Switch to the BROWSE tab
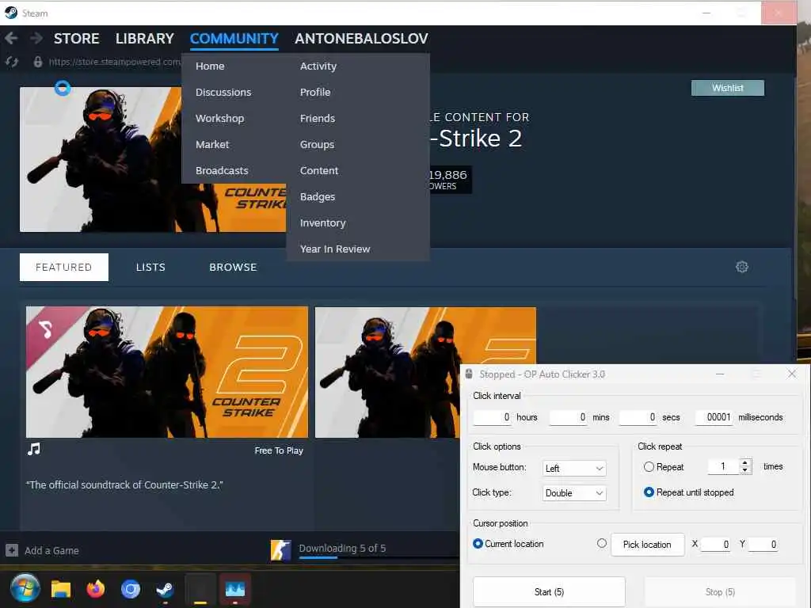Image resolution: width=811 pixels, height=608 pixels. pyautogui.click(x=233, y=268)
